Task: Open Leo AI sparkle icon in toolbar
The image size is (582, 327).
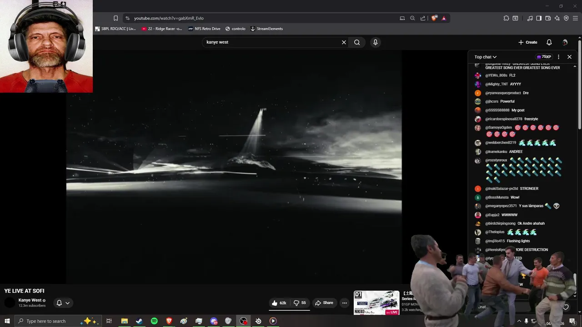Action: coord(557,18)
